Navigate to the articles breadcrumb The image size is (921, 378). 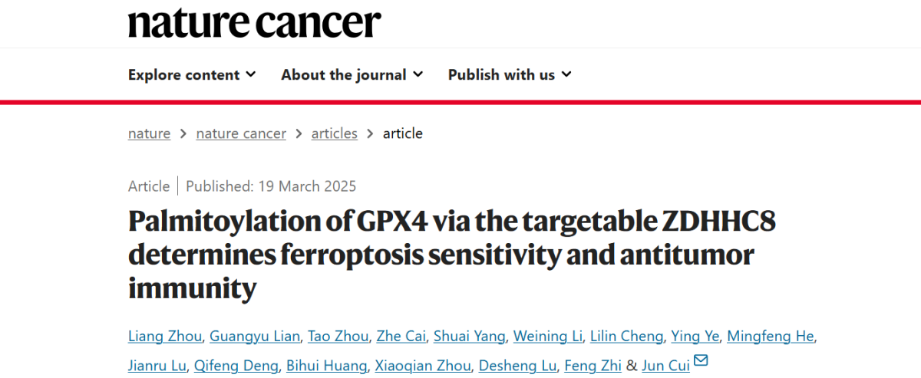point(334,133)
